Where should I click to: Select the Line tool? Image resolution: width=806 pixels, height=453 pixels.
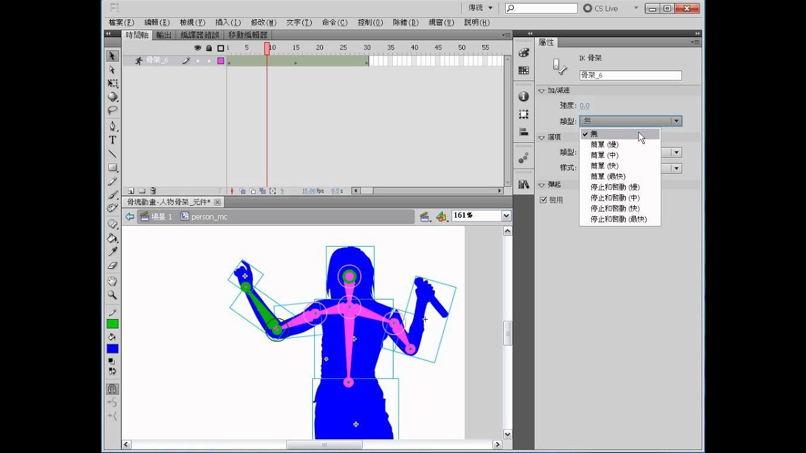click(x=112, y=154)
